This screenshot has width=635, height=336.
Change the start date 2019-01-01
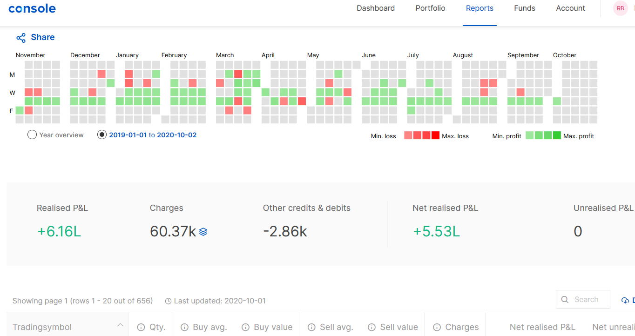click(128, 135)
